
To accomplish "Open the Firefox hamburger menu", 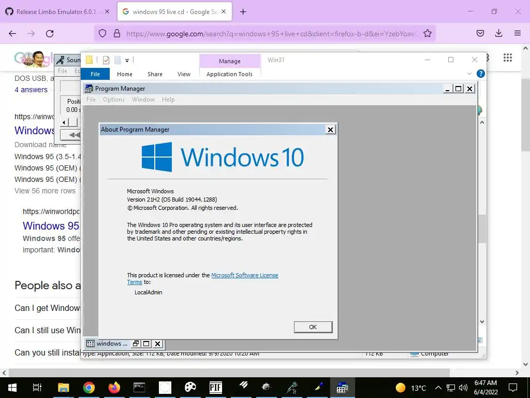I will 517,33.
